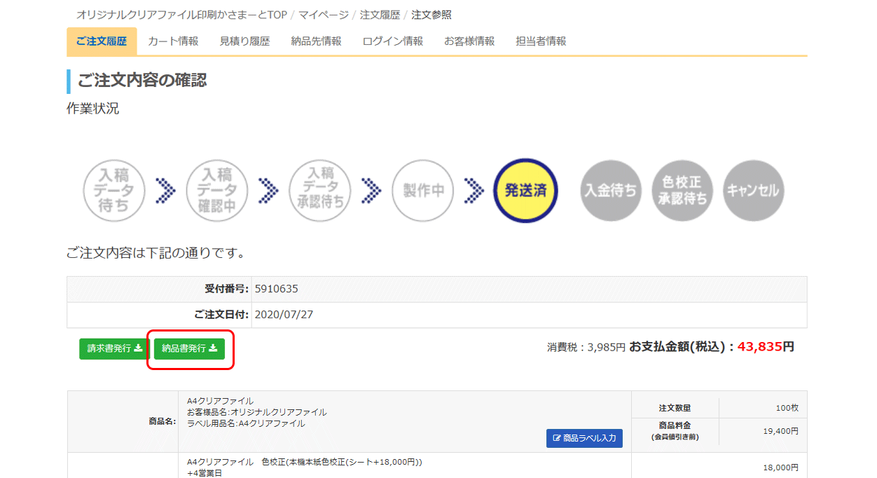Click the 発送済 status circle
This screenshot has width=877, height=478.
tap(525, 191)
